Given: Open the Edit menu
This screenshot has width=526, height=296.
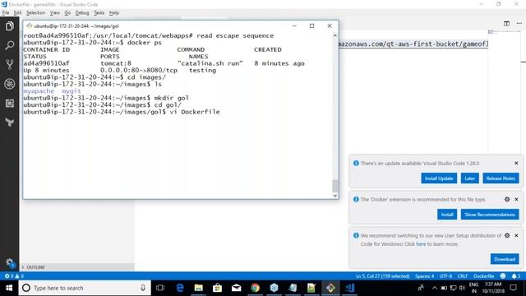Looking at the screenshot, I should (x=17, y=13).
